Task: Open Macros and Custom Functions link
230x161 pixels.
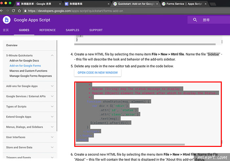Action: [x=29, y=71]
